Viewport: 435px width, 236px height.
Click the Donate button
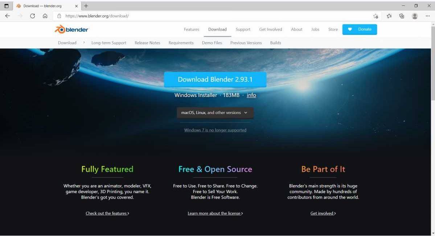[x=360, y=29]
